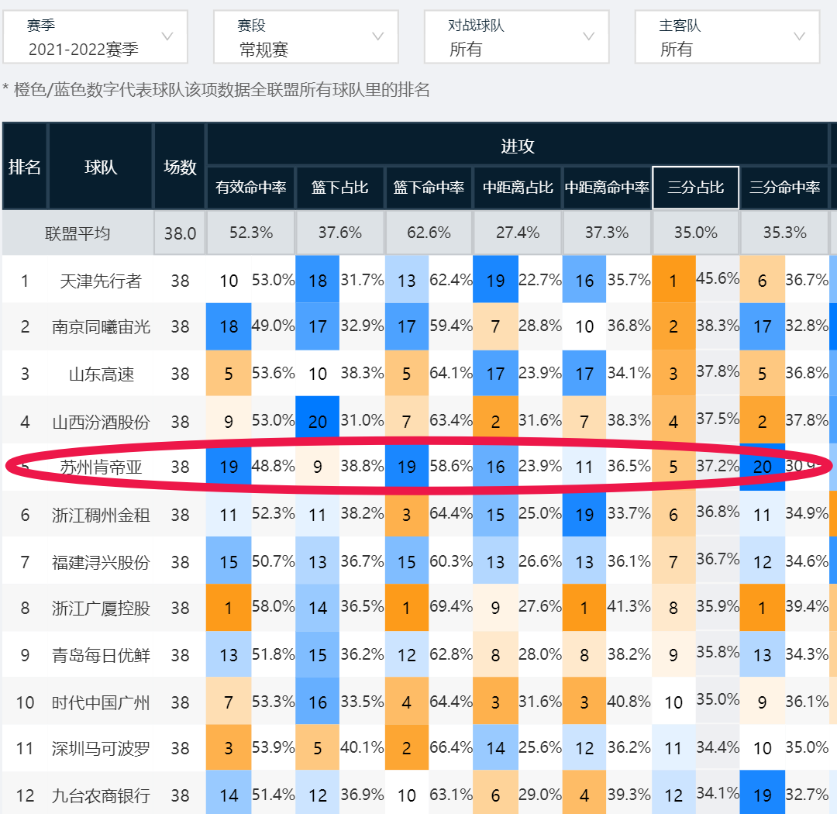
Task: Click the 球队 column header
Action: (100, 167)
